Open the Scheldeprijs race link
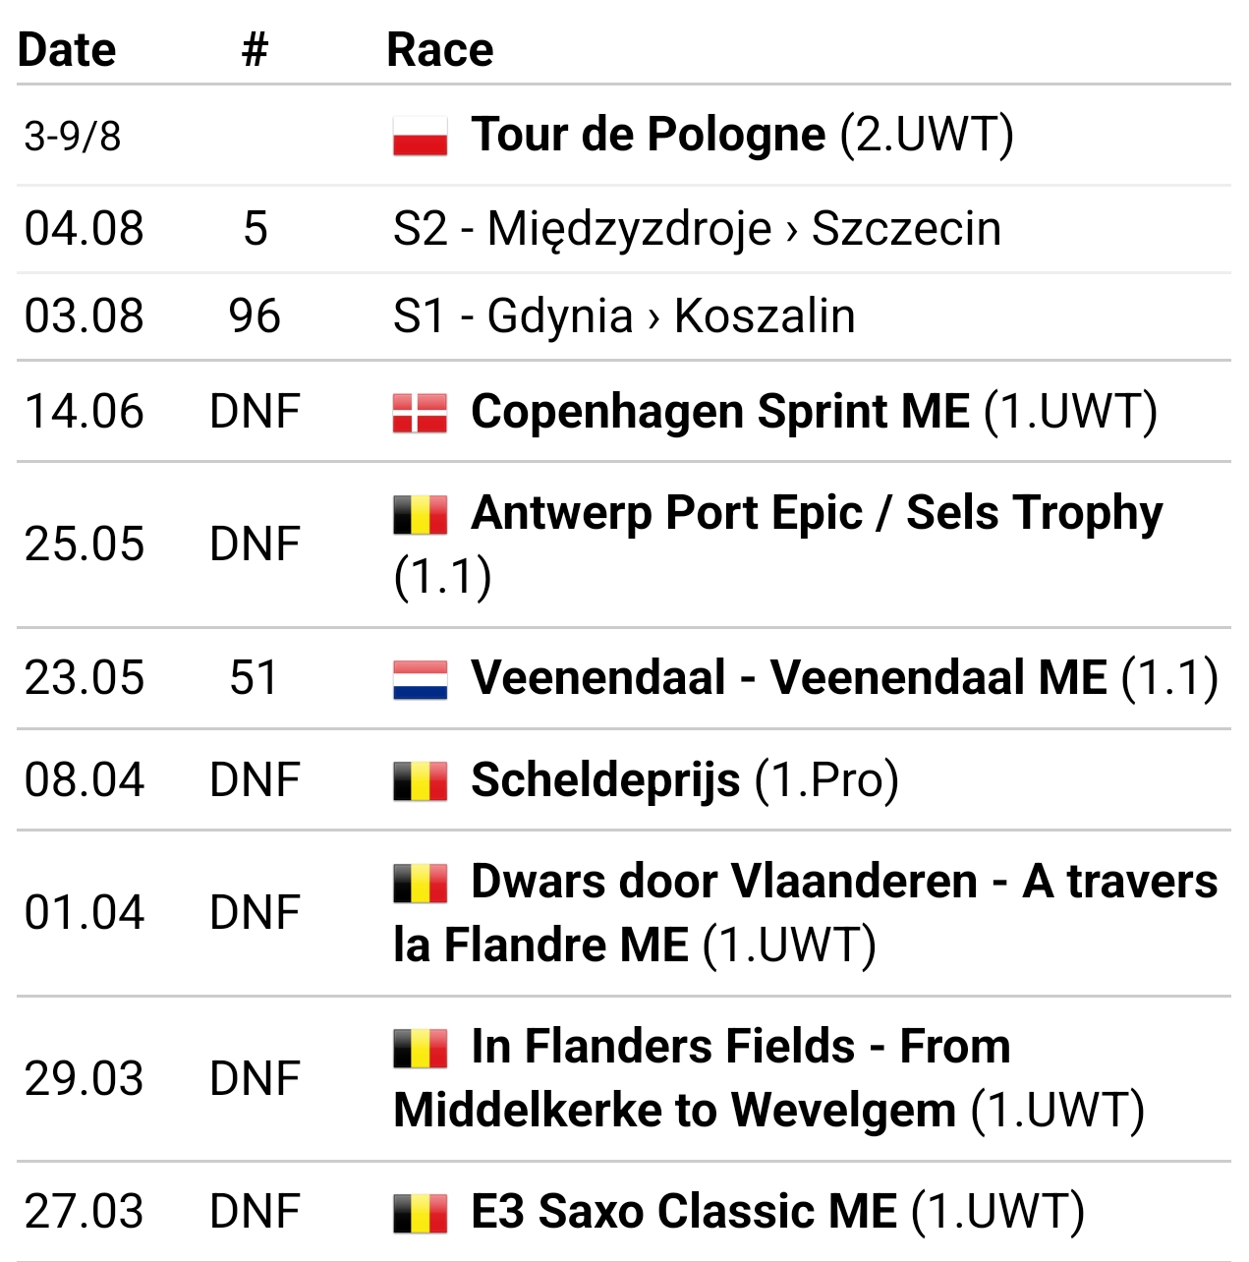 pos(605,780)
